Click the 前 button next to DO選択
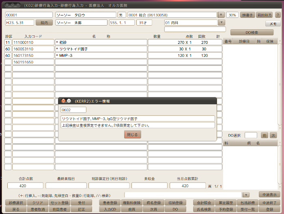284x214 pixels. click(x=264, y=135)
